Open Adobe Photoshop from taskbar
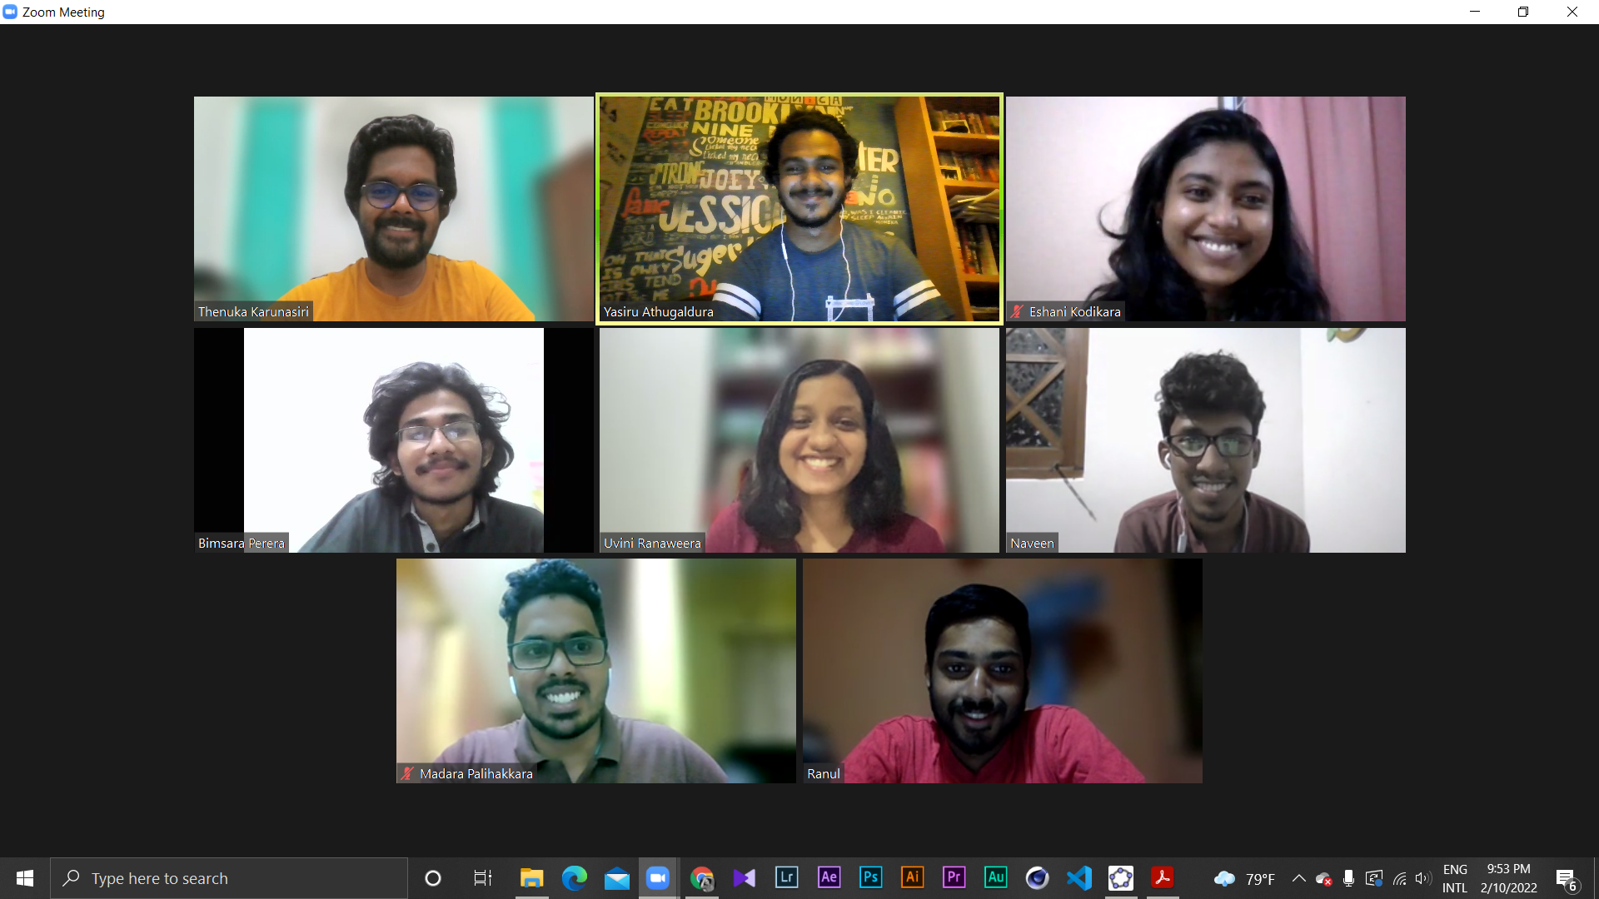Image resolution: width=1599 pixels, height=899 pixels. click(x=870, y=877)
